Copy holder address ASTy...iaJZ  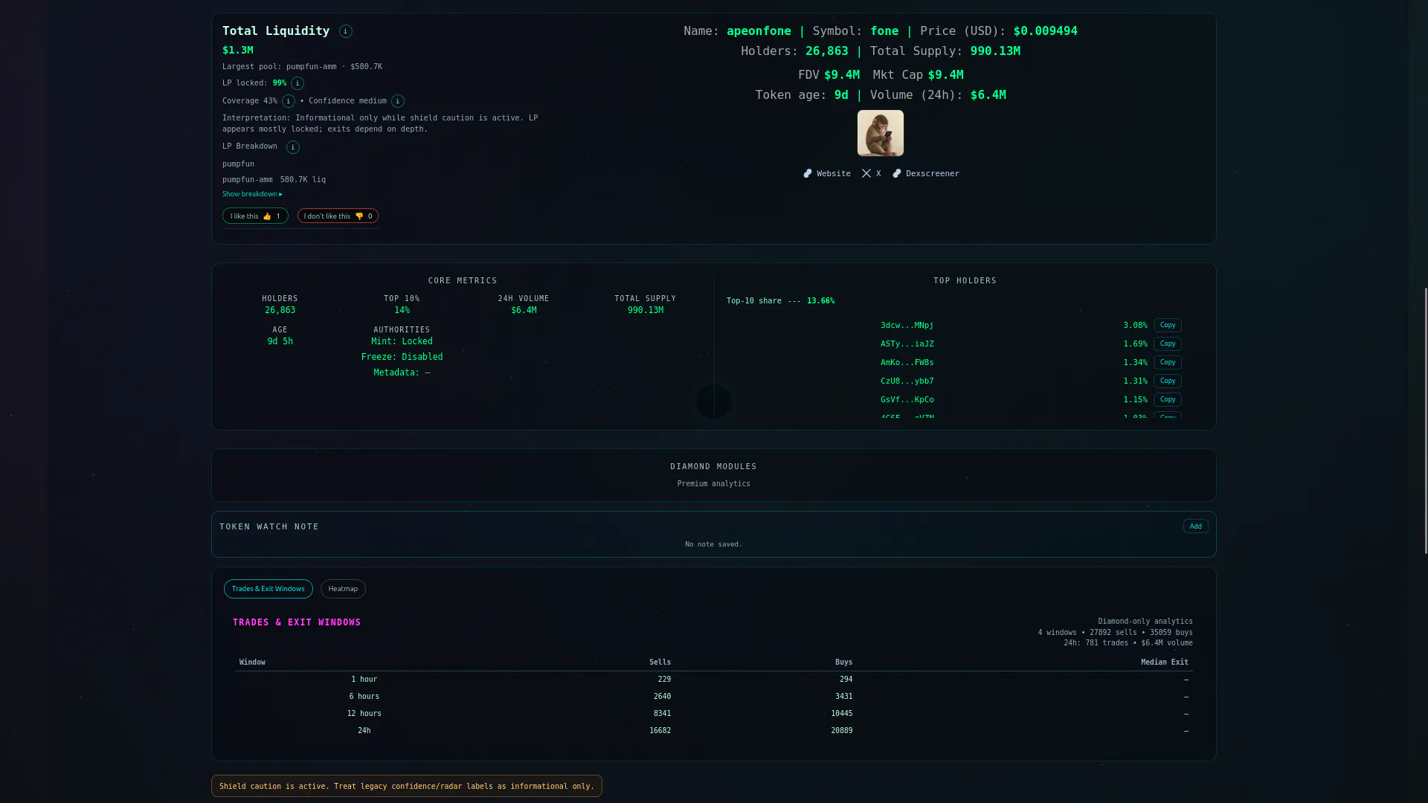[1168, 344]
